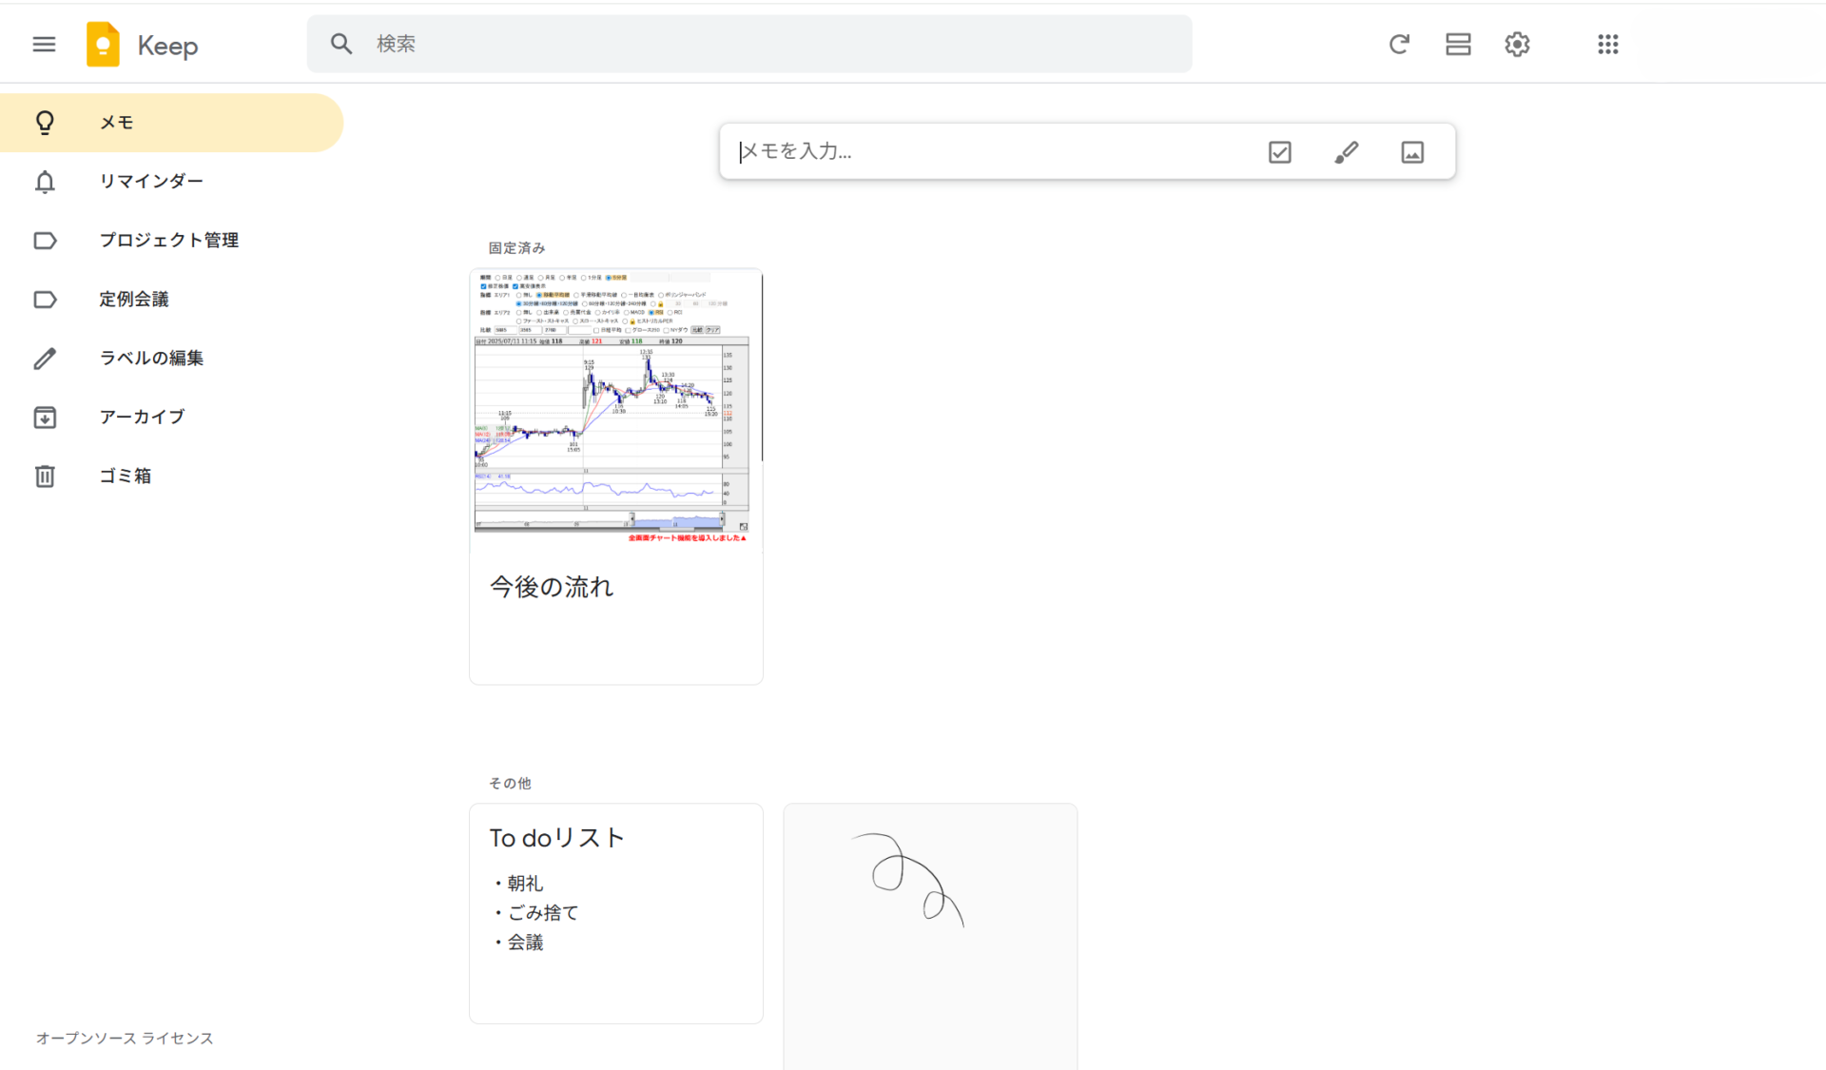Add a new note with an image

[1411, 151]
